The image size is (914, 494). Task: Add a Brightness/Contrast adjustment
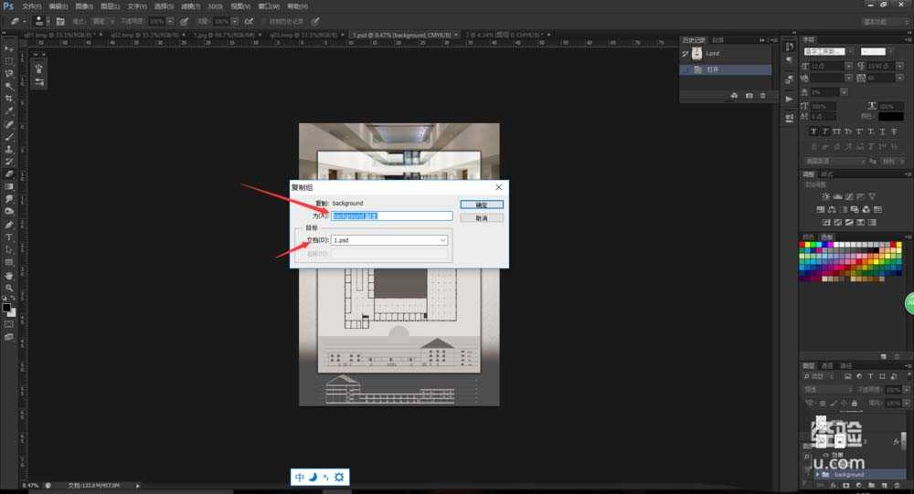[825, 196]
